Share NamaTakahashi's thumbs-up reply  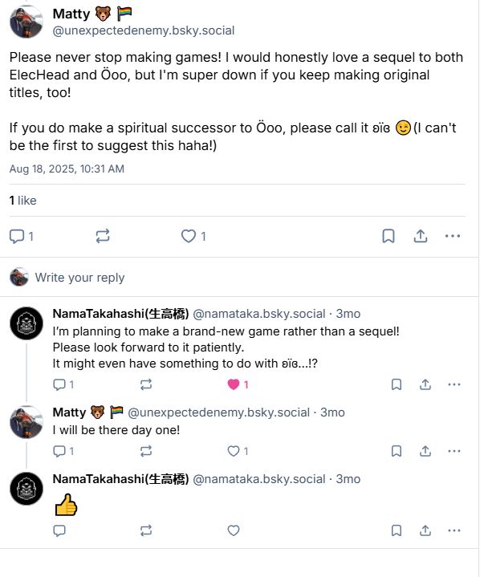[x=425, y=530]
